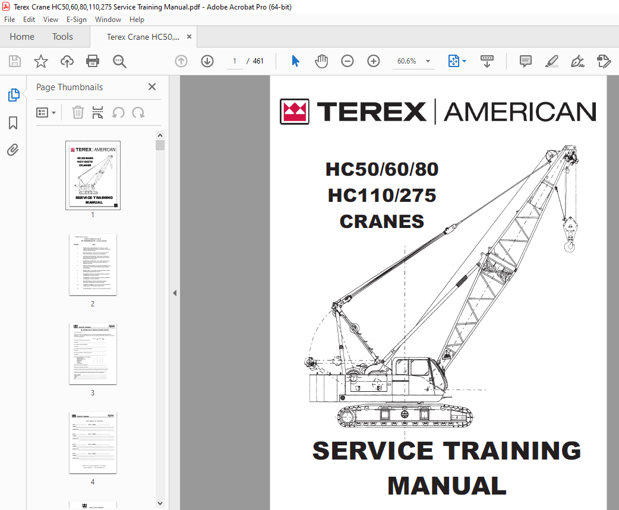The image size is (619, 510).
Task: Rotate page clockwise
Action: [138, 113]
